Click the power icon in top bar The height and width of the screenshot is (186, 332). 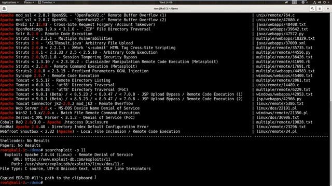click(324, 2)
